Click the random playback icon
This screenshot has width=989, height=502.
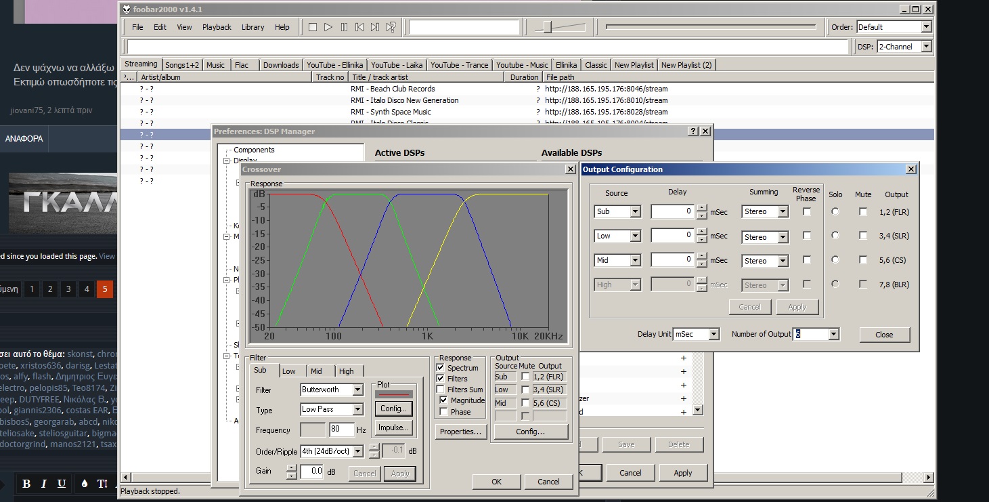click(x=391, y=27)
